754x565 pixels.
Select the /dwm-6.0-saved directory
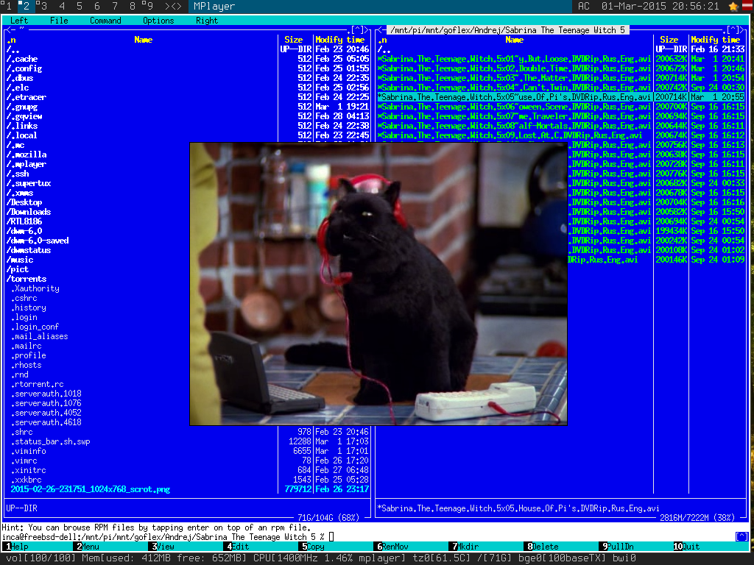98,241
